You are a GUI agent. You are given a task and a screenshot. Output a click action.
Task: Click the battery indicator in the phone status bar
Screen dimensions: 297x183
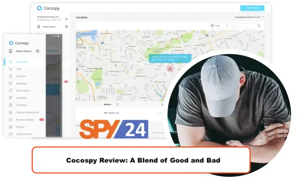click(x=59, y=36)
